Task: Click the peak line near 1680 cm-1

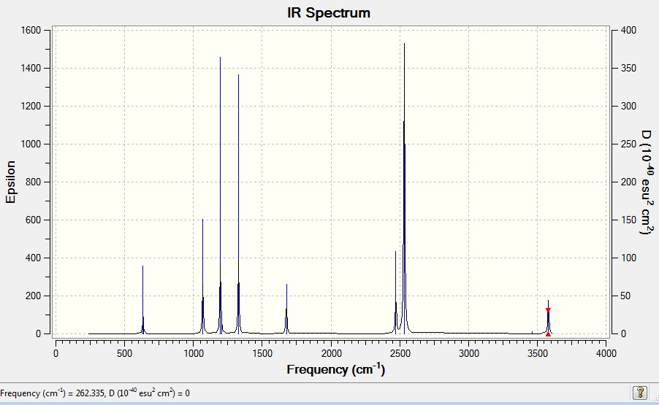Action: 286,309
